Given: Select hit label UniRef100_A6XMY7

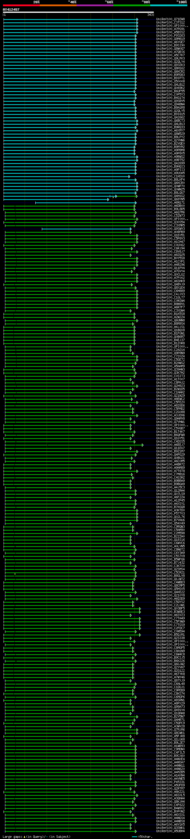Looking at the screenshot, I should 170,131.
